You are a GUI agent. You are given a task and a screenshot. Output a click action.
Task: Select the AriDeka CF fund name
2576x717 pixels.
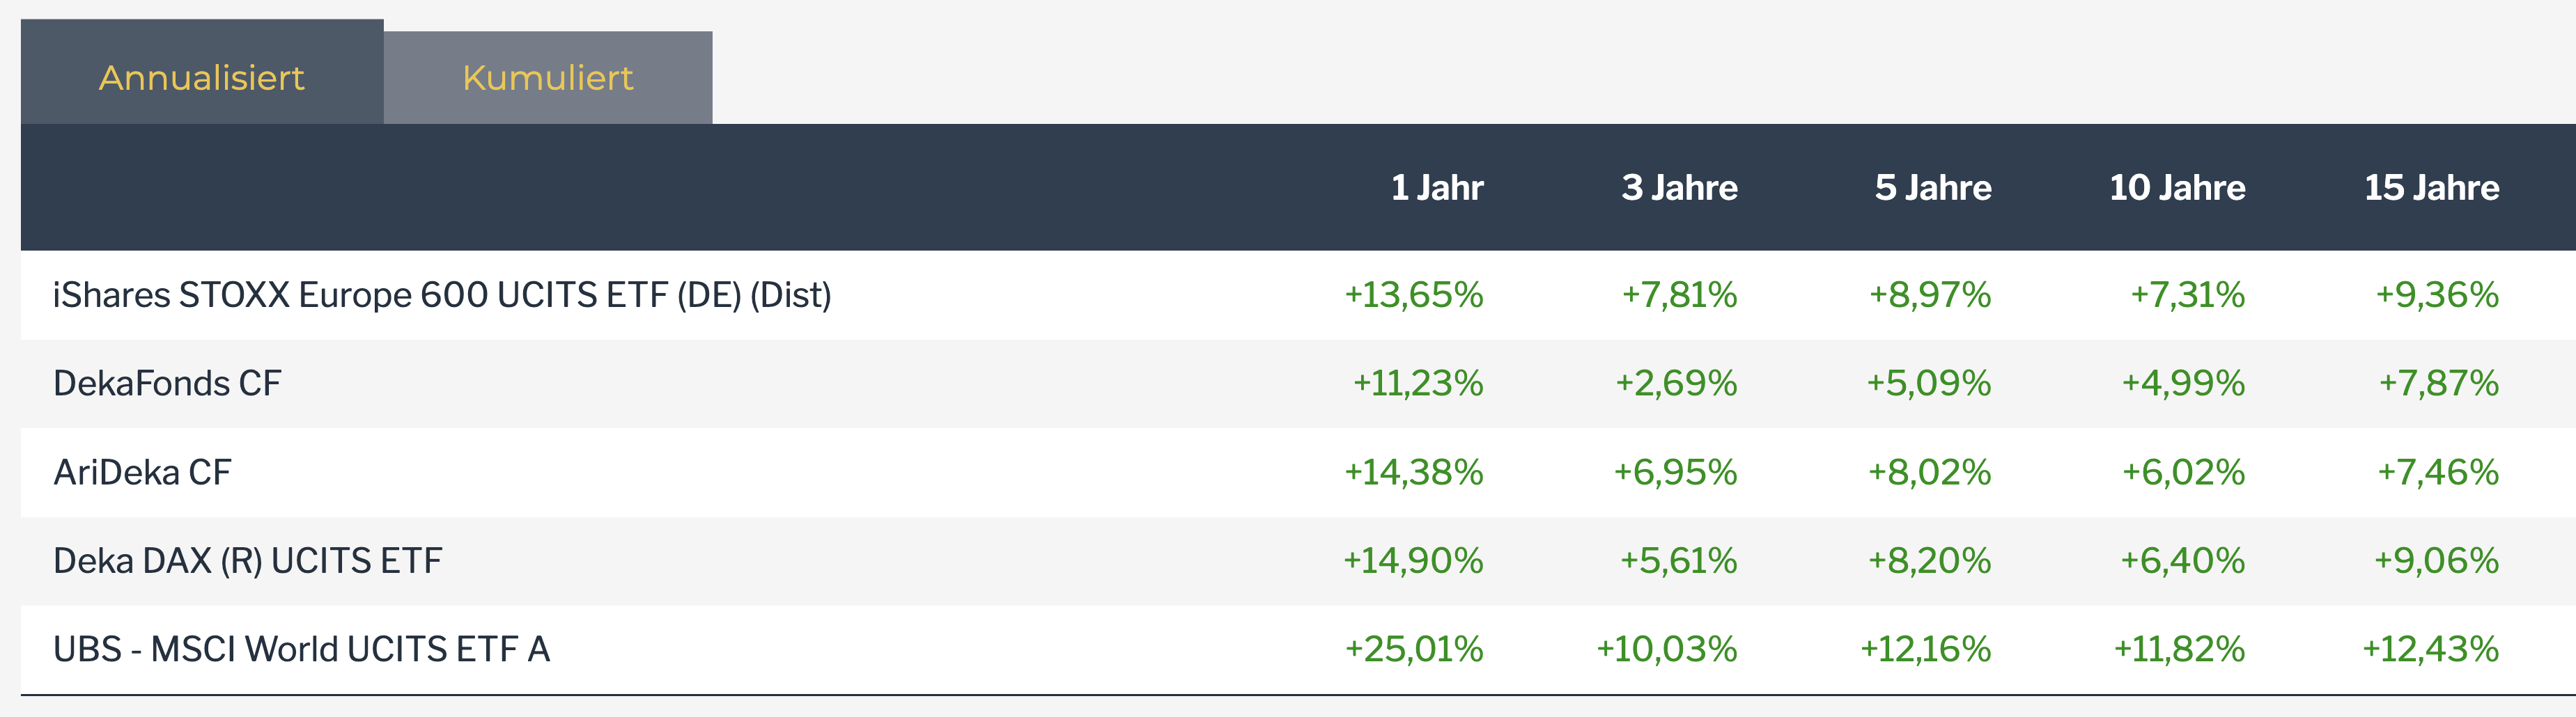click(142, 472)
